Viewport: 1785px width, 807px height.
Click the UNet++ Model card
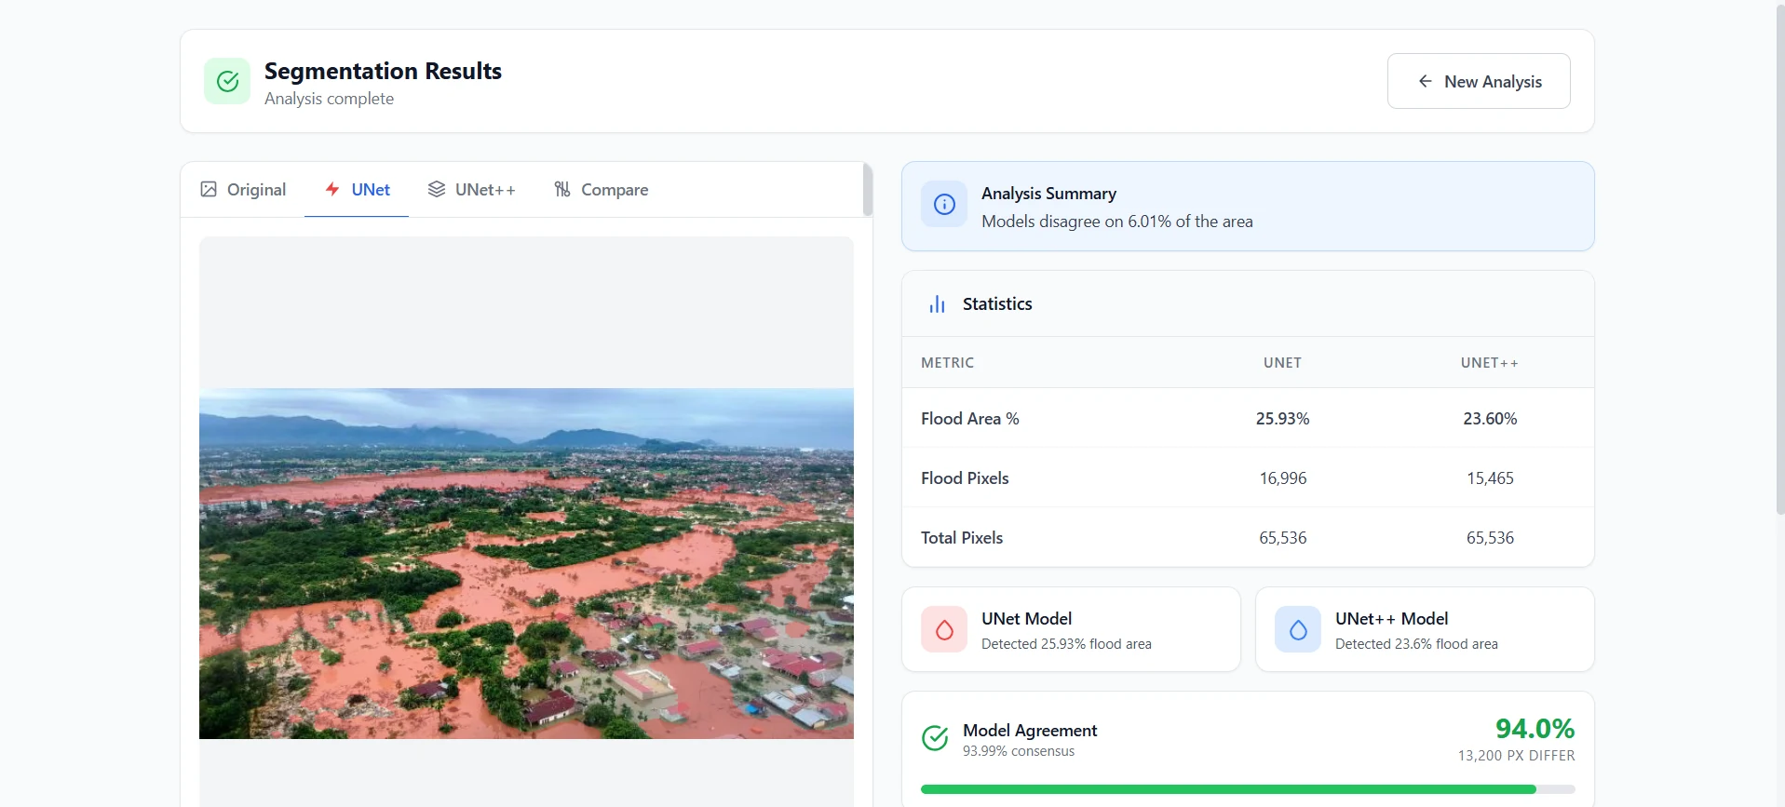(x=1425, y=629)
